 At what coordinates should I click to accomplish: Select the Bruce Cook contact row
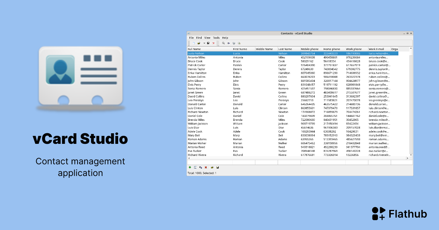pyautogui.click(x=219, y=61)
